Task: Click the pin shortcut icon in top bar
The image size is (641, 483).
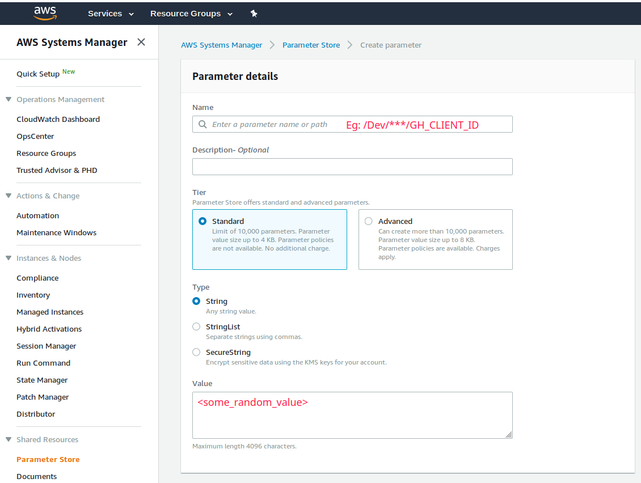Action: pyautogui.click(x=254, y=14)
